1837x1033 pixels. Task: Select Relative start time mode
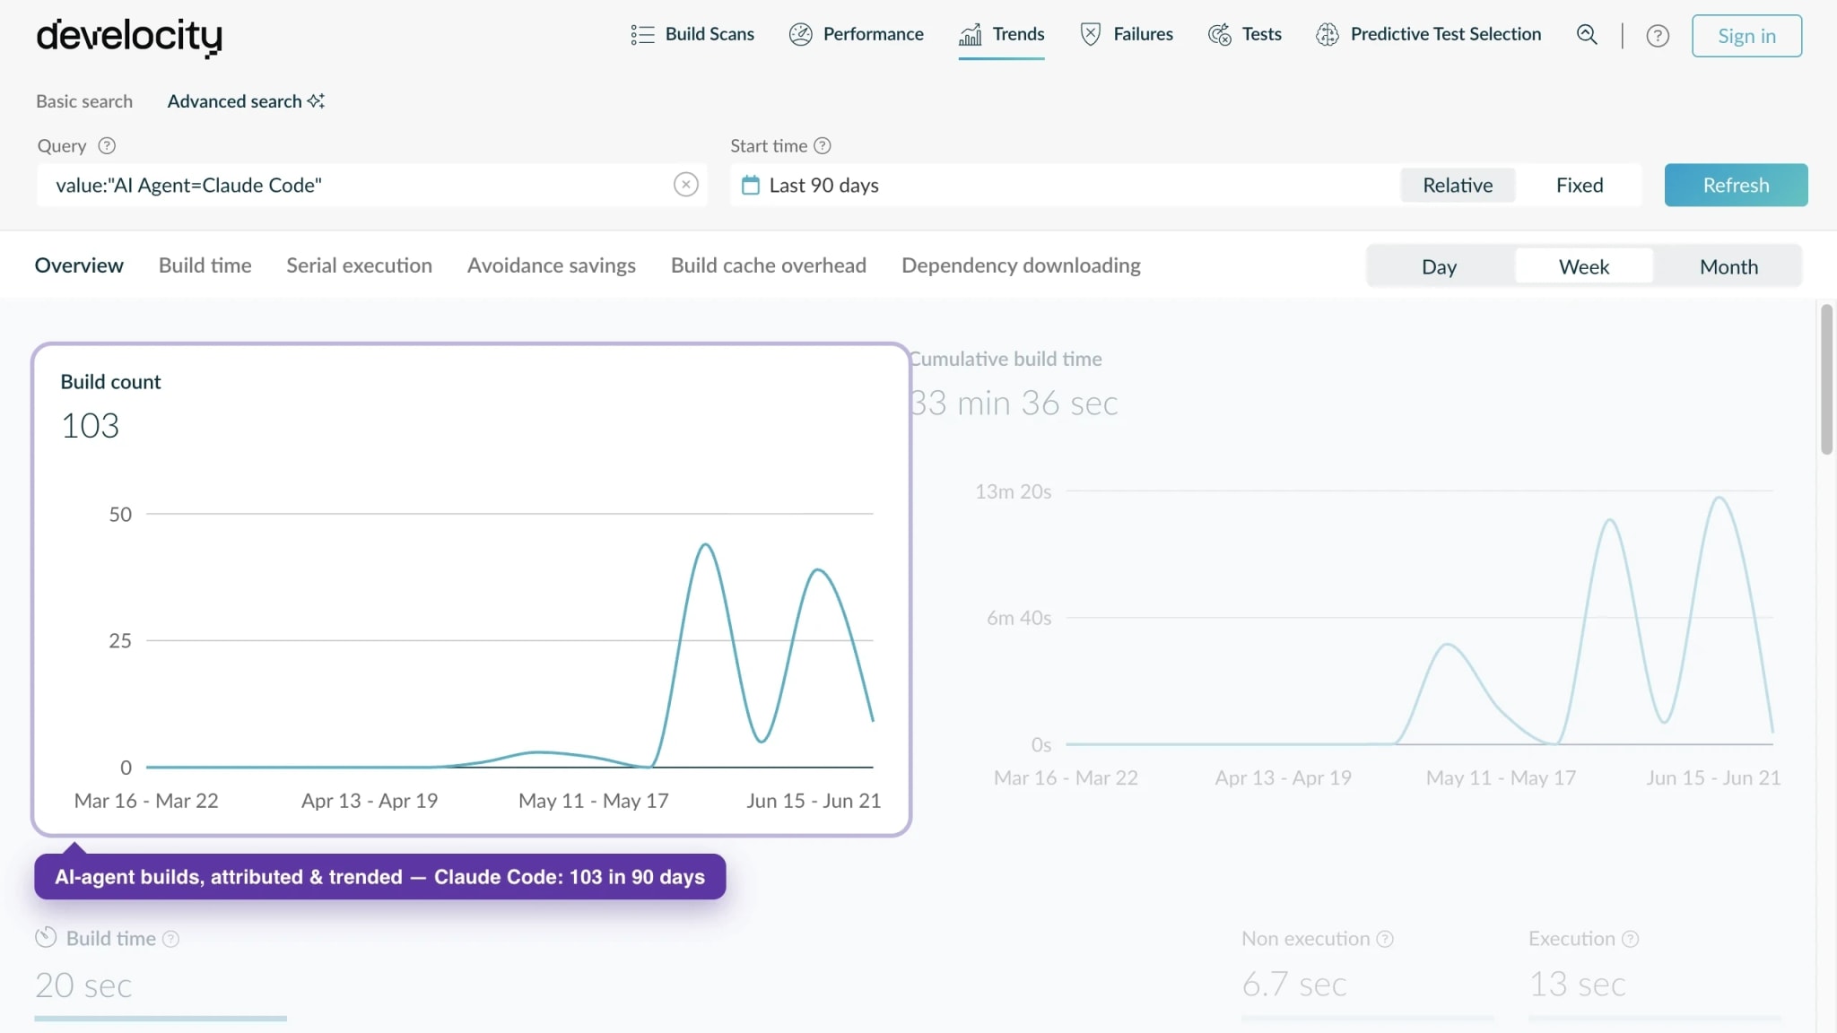[x=1458, y=185]
